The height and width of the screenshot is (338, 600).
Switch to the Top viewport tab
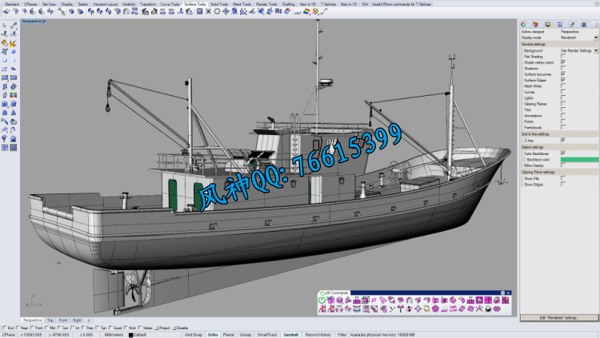pos(50,320)
